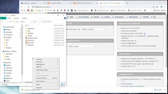
Task: Open Kapee Theme Docu bookmark
Action: pos(102,10)
